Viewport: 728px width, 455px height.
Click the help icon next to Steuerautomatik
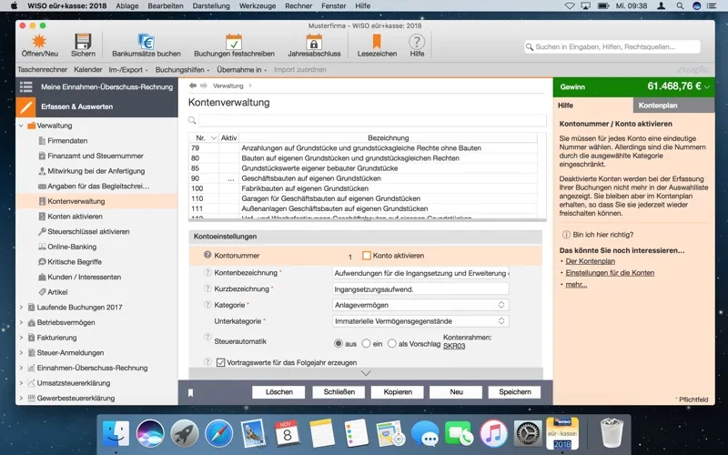coord(207,338)
